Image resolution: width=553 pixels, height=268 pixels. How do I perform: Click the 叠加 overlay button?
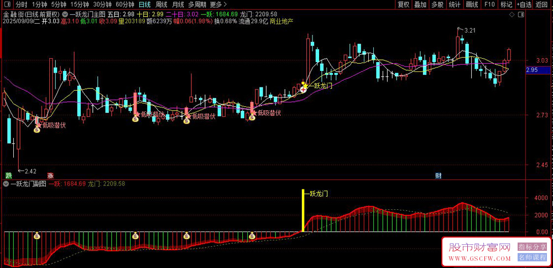click(x=420, y=4)
